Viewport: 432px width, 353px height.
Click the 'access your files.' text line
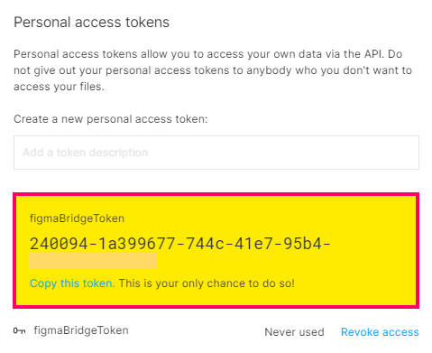point(59,87)
